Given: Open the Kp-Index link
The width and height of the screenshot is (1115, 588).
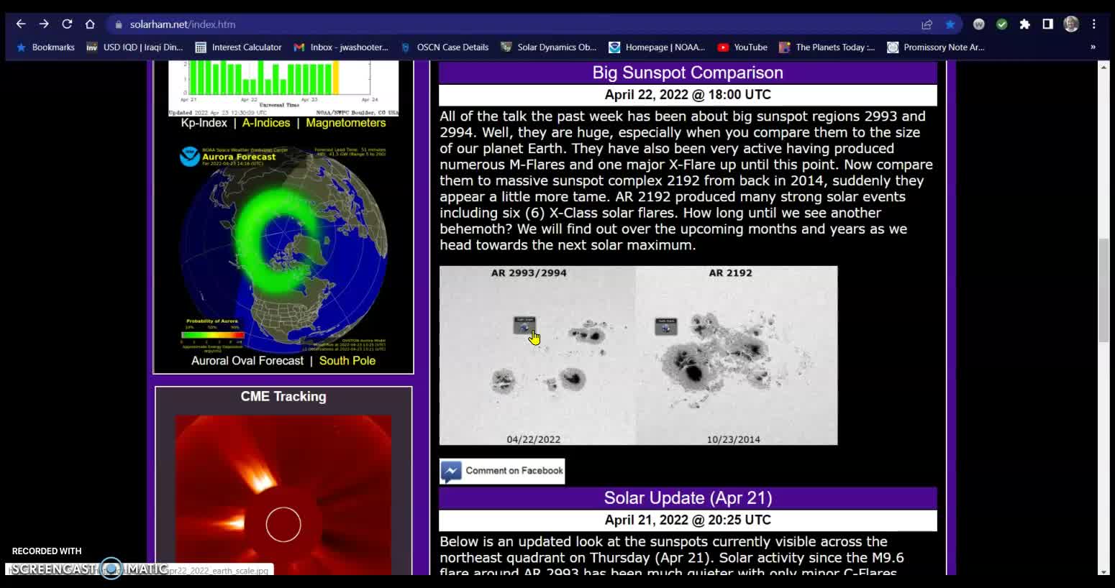Looking at the screenshot, I should [204, 123].
